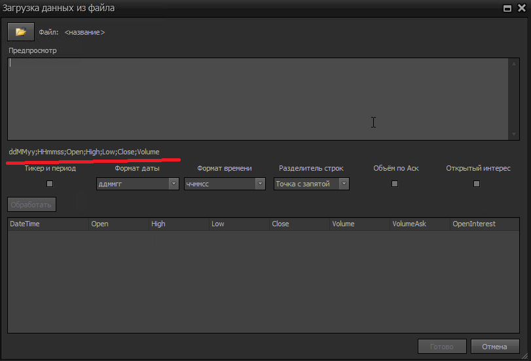
Task: Check the Открытый интерес checkbox
Action: coord(476,184)
